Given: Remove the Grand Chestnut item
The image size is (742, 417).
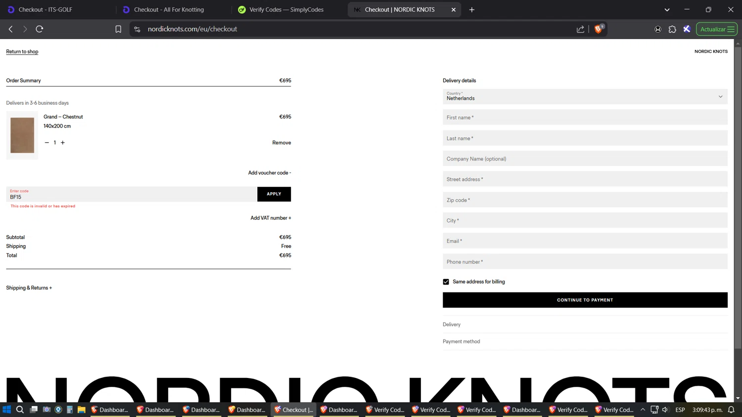Looking at the screenshot, I should pyautogui.click(x=281, y=143).
